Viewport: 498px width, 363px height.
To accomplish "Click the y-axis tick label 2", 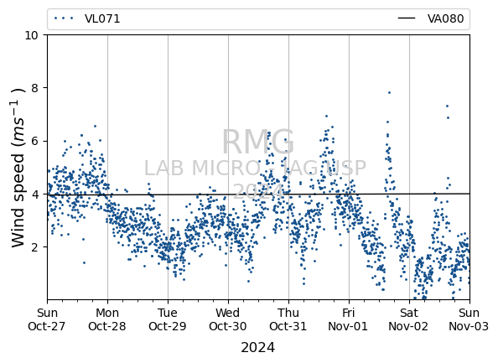I will 34,247.
